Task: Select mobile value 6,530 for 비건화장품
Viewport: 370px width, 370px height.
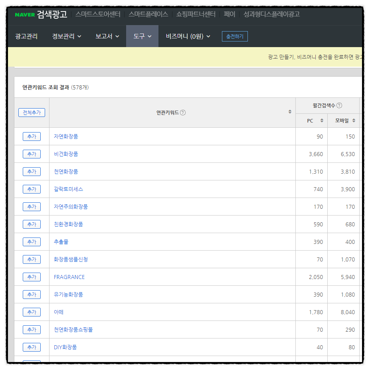Action: pos(348,154)
